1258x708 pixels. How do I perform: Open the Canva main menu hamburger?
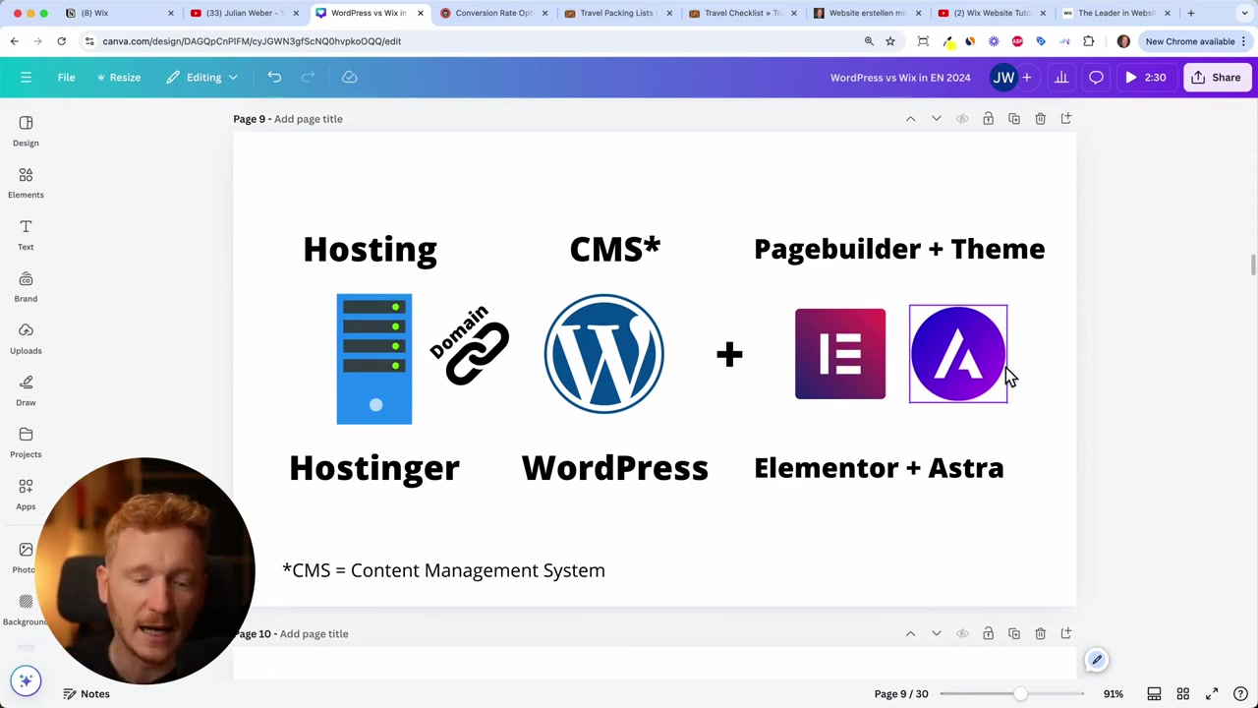click(x=26, y=78)
